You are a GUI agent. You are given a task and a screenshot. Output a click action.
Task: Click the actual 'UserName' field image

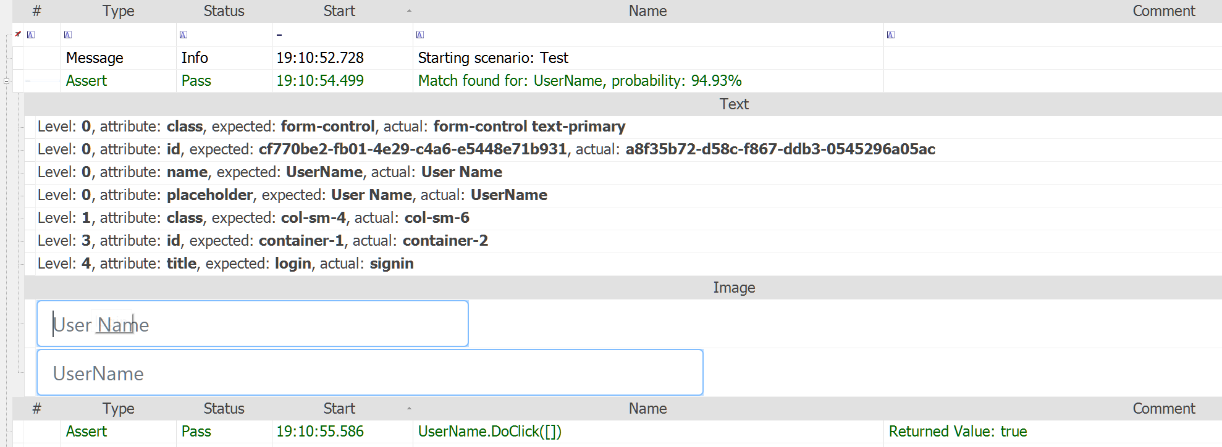point(369,373)
